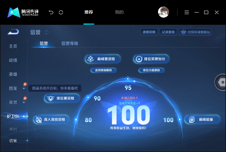This screenshot has height=152, width=226.
Task: Click the in-game back arrow icon
Action: point(13,32)
